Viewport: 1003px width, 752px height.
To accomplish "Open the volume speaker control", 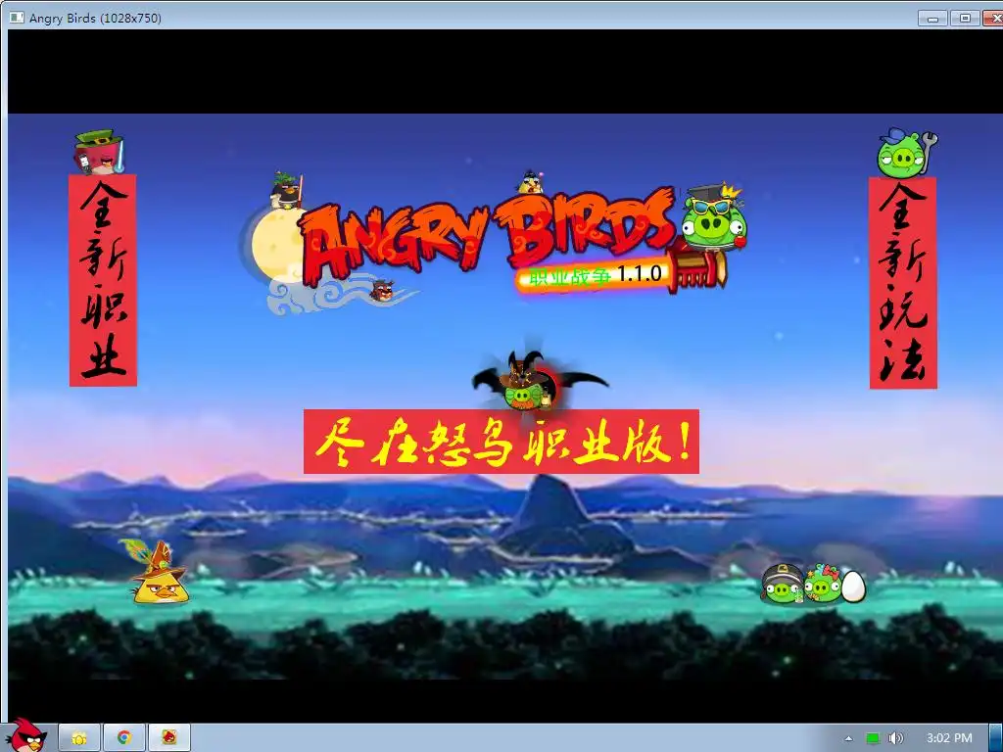I will 896,738.
